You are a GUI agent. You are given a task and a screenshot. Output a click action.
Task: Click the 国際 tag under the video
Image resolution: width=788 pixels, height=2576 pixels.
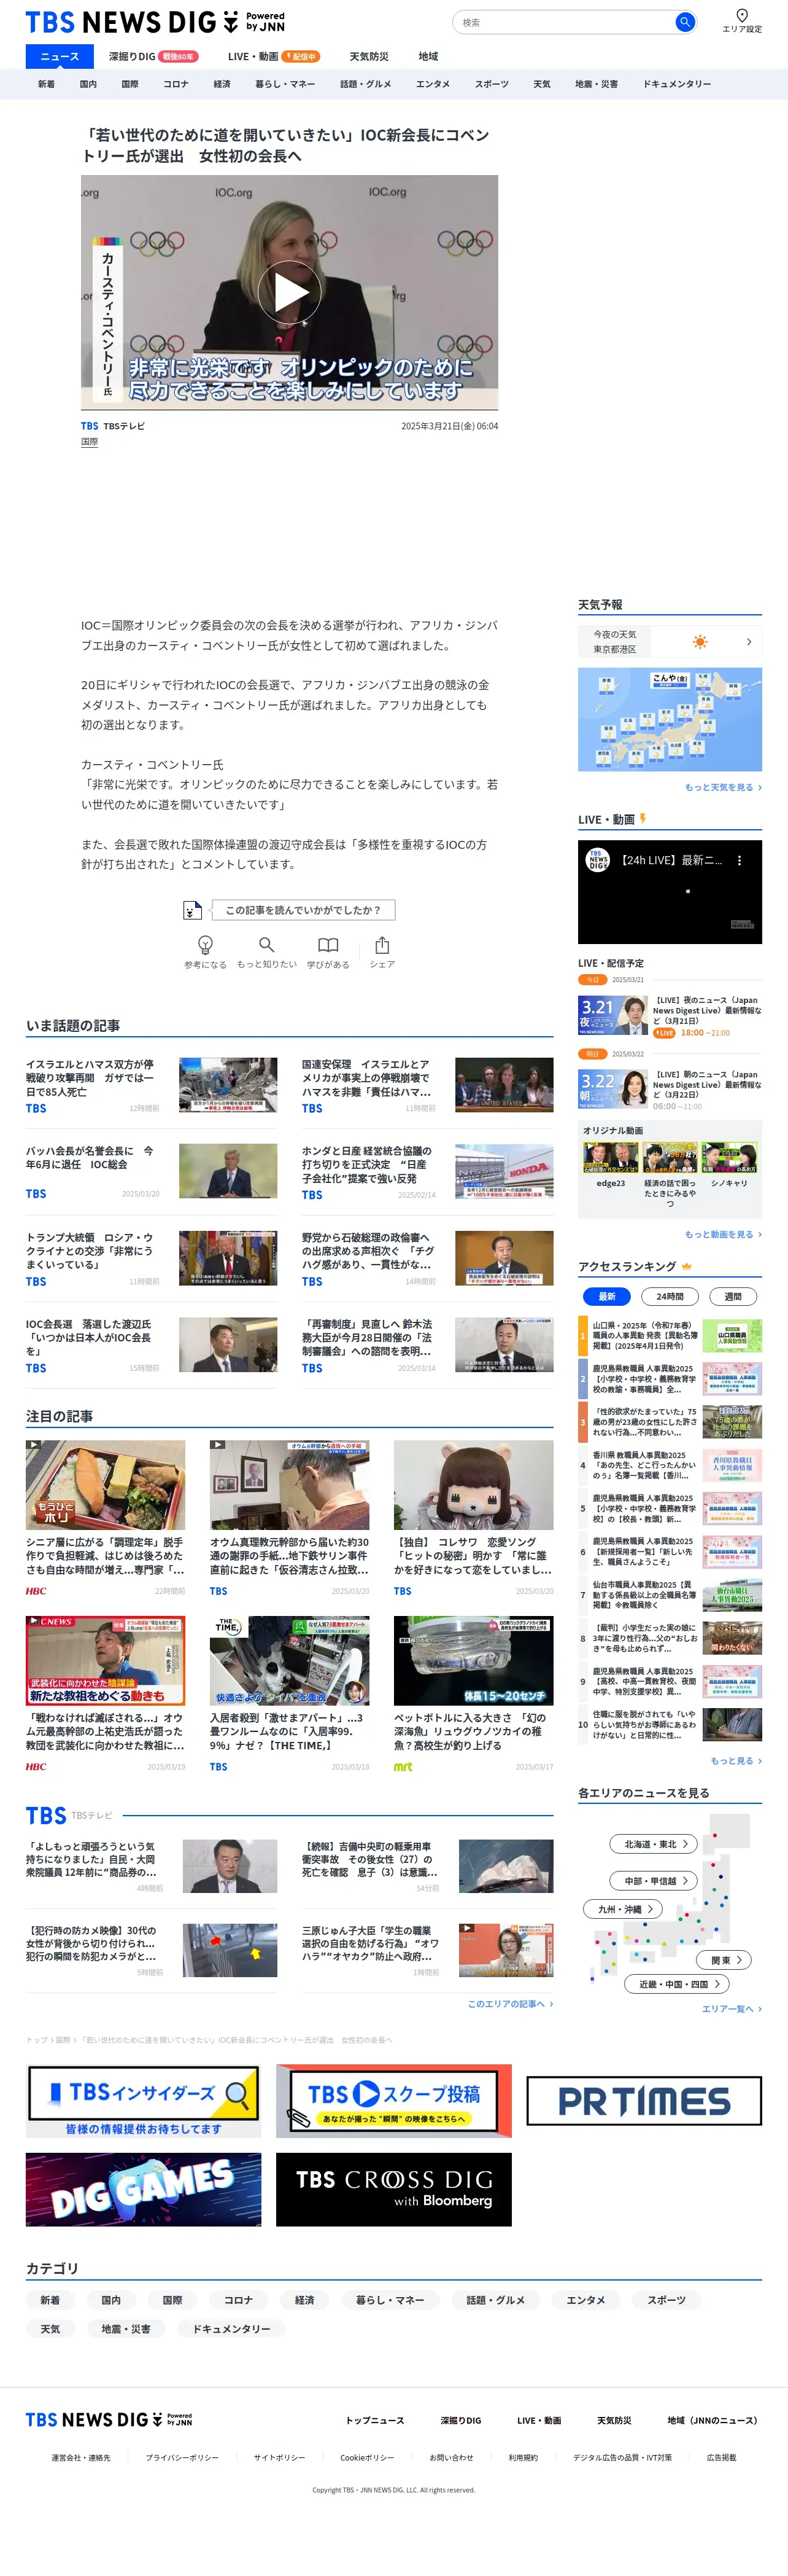[90, 441]
